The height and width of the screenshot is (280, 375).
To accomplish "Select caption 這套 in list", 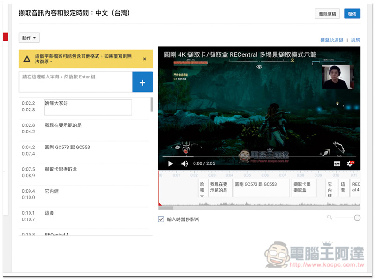I will (49, 213).
